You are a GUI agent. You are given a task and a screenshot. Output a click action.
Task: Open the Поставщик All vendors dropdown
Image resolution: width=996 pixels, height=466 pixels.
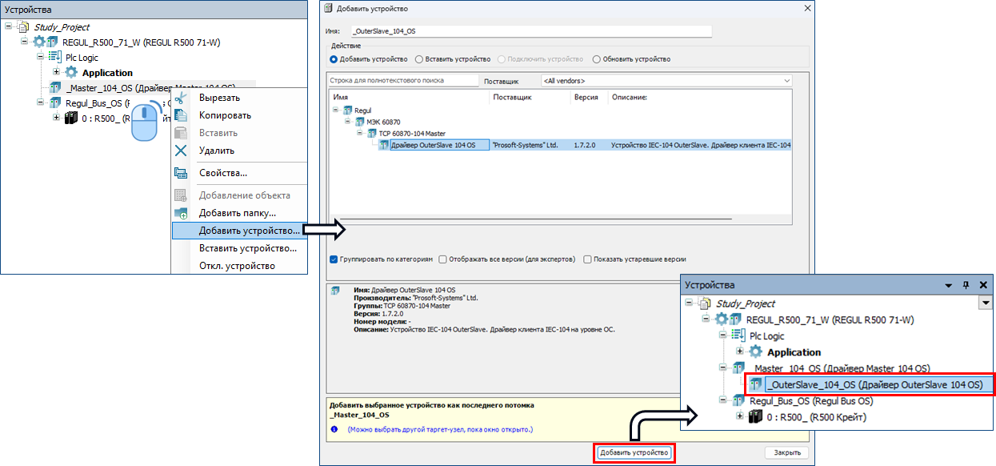tap(666, 81)
